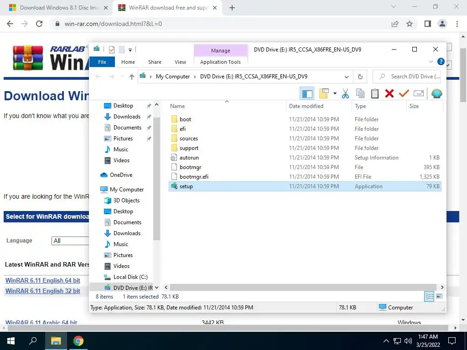Viewport: 467px width, 350px height.
Task: Click the blue shell icon in toolbar
Action: coord(436,93)
